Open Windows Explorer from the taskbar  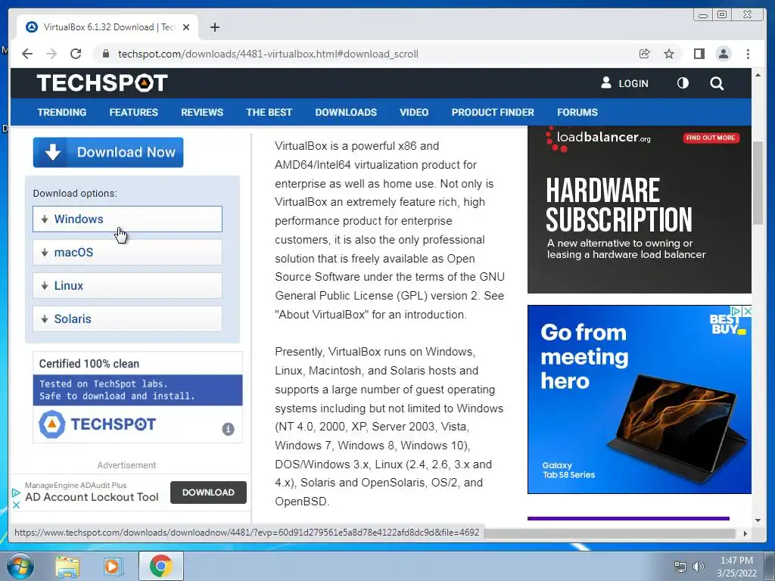67,566
